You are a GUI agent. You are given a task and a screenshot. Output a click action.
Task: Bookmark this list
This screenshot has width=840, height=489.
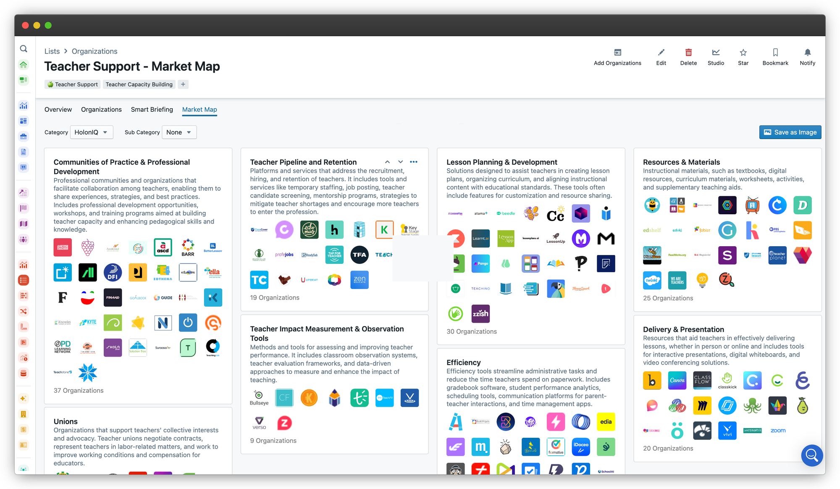(775, 53)
